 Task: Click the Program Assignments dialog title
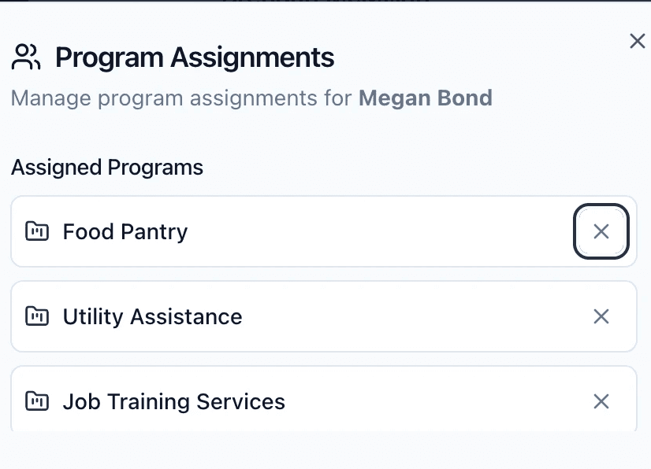pyautogui.click(x=195, y=57)
